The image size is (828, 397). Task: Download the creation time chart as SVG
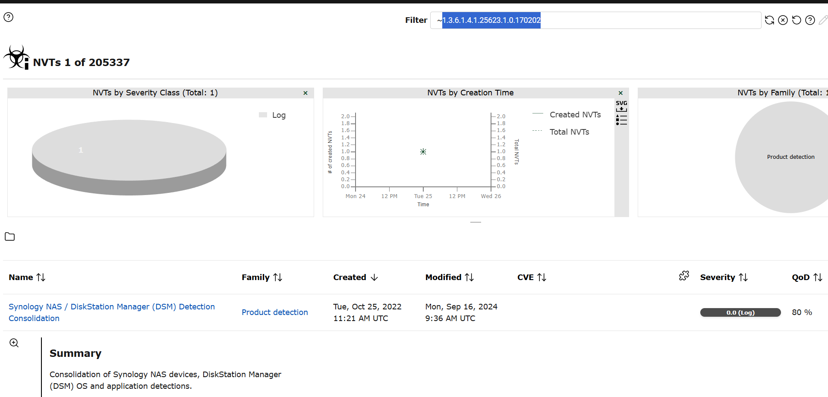pyautogui.click(x=621, y=106)
